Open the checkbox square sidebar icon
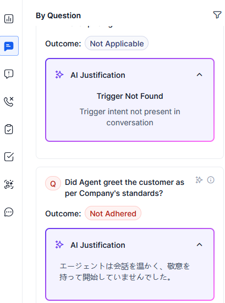The width and height of the screenshot is (225, 303). 9,157
